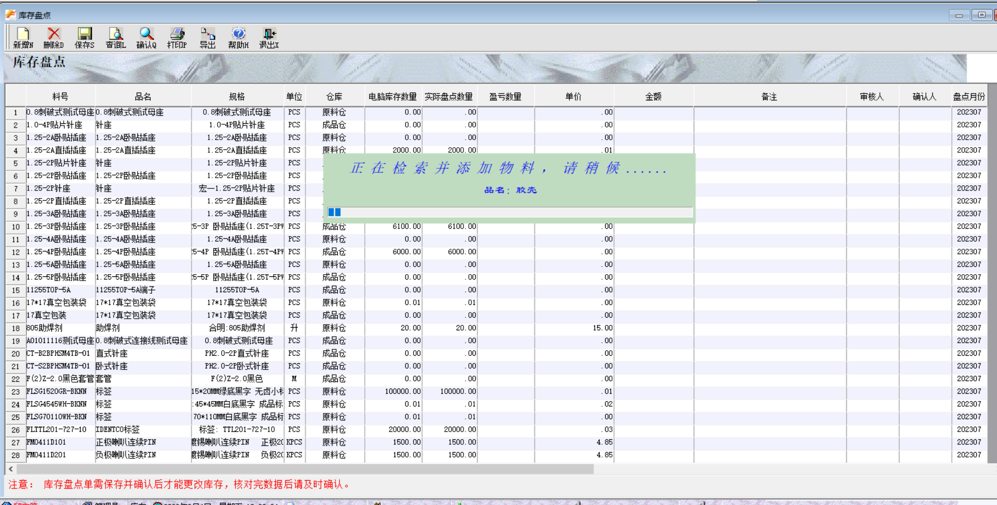
Task: Click the 仓库 column header
Action: click(x=334, y=97)
